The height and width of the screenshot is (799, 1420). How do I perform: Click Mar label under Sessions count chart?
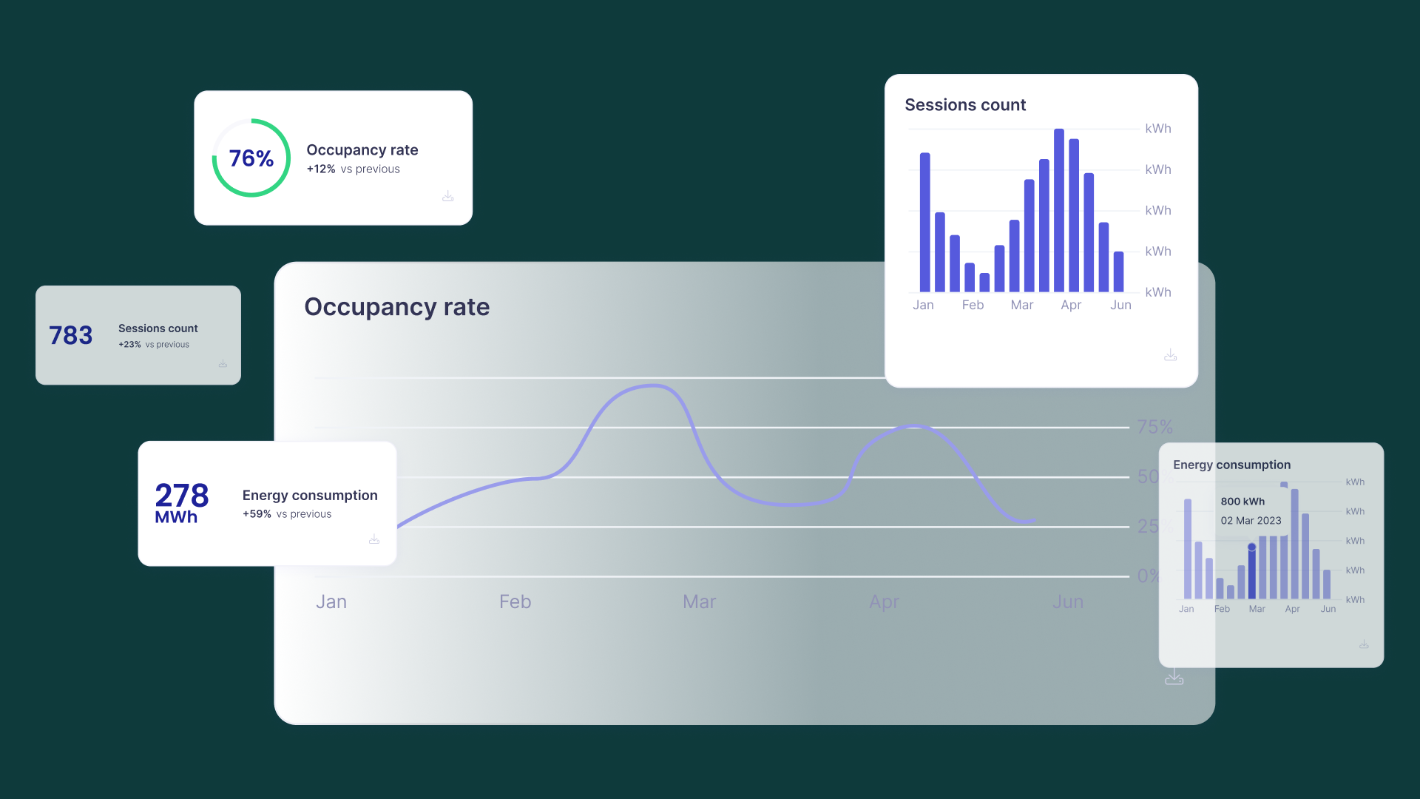point(1021,305)
